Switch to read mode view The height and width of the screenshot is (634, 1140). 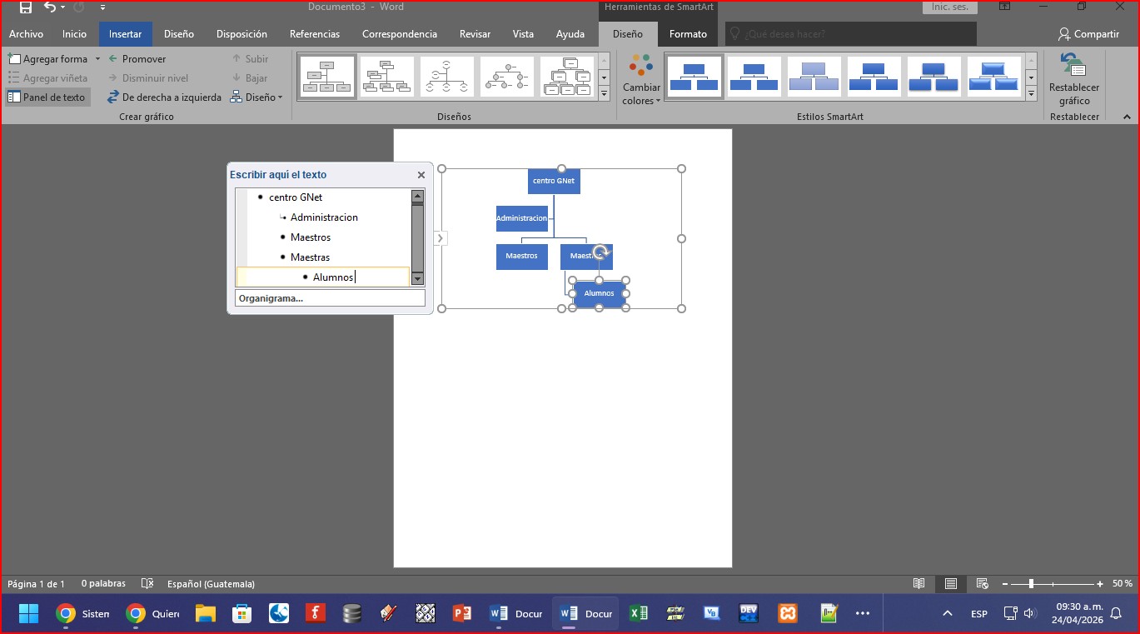918,584
